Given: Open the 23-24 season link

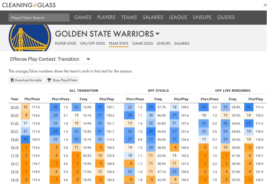Looking at the screenshot, I should click(14, 107).
